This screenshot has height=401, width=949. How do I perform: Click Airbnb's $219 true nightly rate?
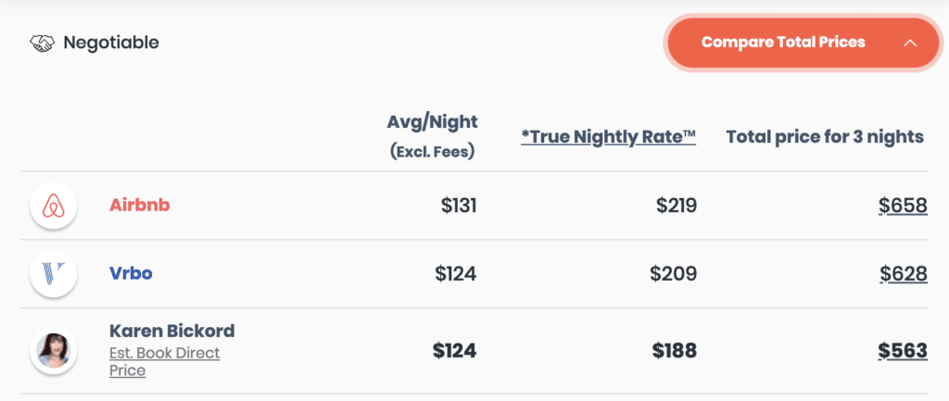675,206
